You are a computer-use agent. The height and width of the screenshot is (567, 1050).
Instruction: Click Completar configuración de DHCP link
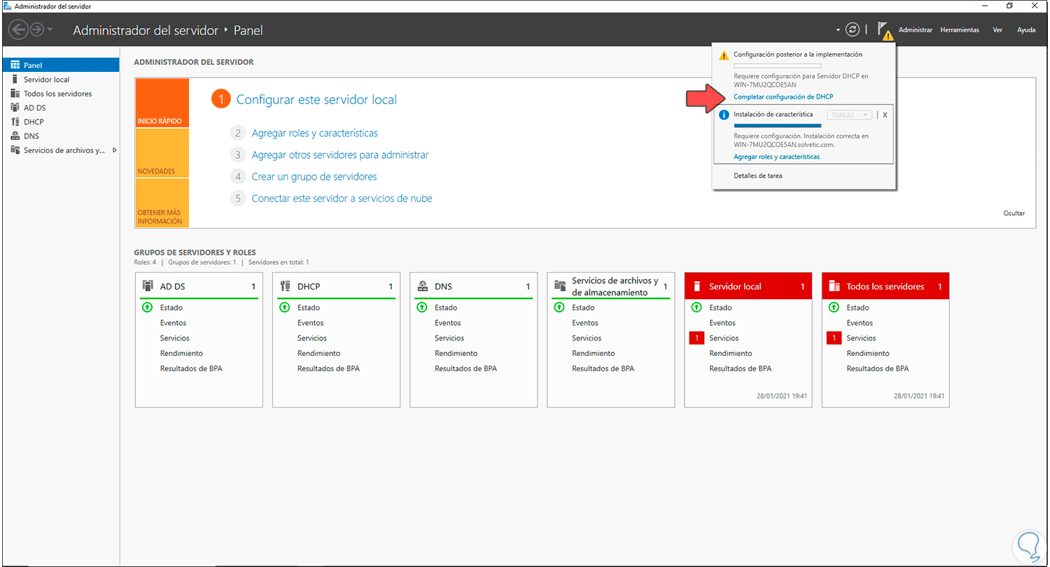click(783, 96)
